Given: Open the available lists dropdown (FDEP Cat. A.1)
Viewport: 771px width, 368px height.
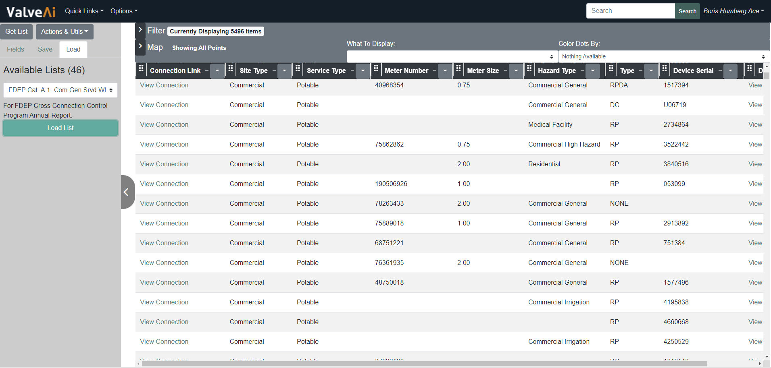Looking at the screenshot, I should click(60, 90).
